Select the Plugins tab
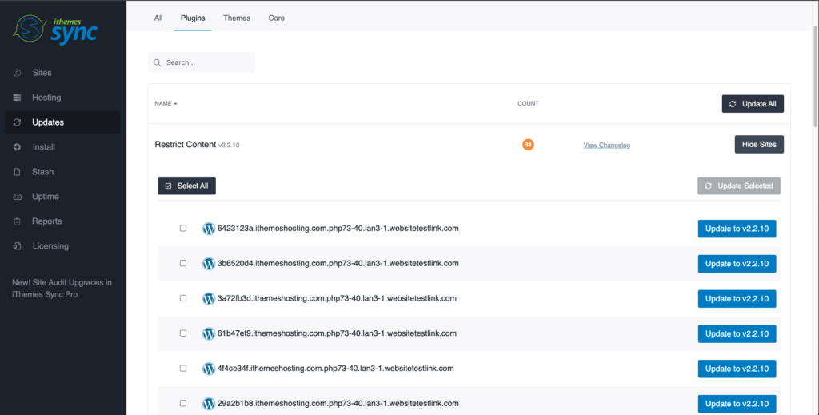 (x=193, y=18)
